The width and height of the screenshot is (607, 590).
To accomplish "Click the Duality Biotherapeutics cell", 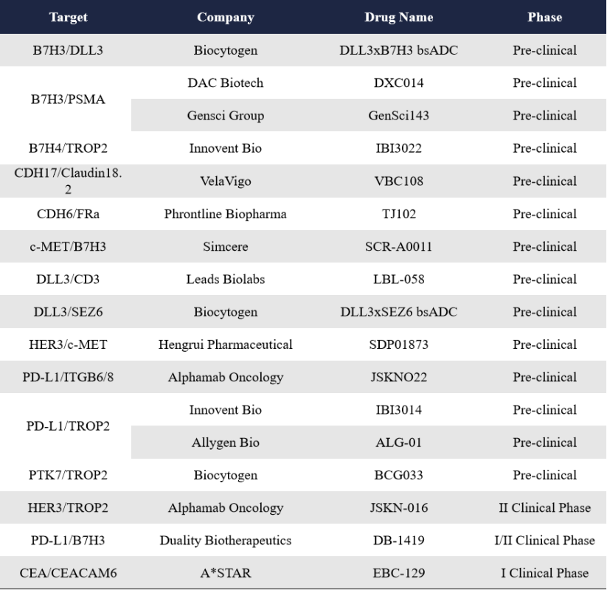I will point(225,541).
